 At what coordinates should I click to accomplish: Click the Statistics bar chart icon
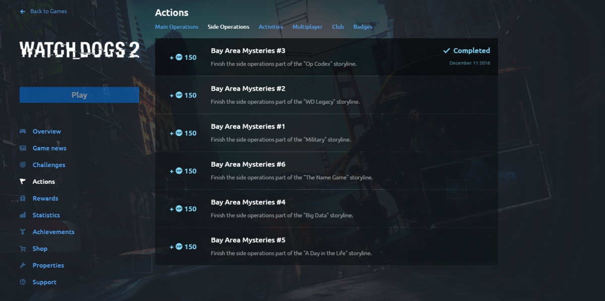tap(23, 215)
